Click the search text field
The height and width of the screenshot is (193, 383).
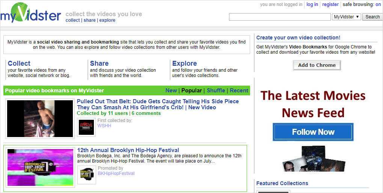pos(280,17)
